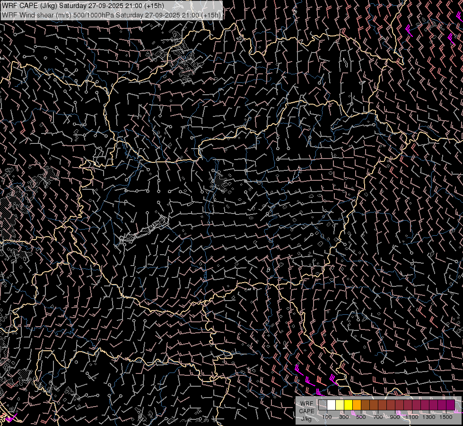The width and height of the screenshot is (463, 426).
Task: Click the legend value 900
Action: pos(395,417)
